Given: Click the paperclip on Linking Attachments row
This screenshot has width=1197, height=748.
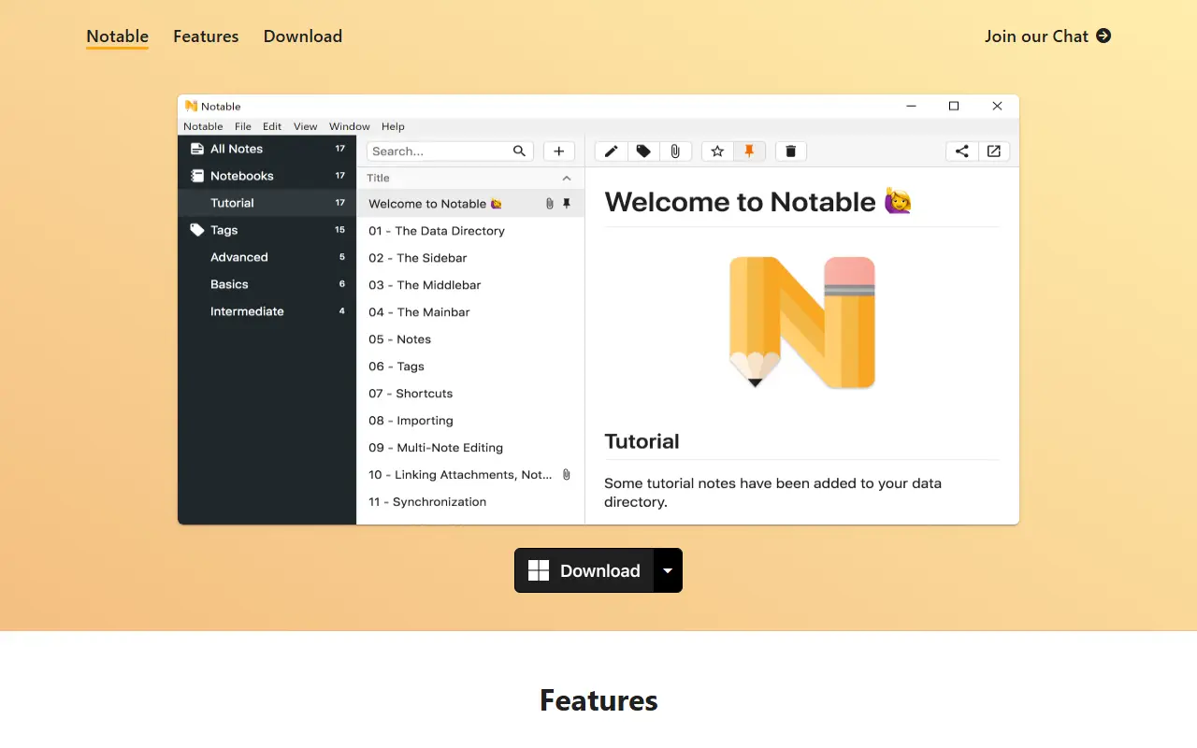Looking at the screenshot, I should coord(567,475).
